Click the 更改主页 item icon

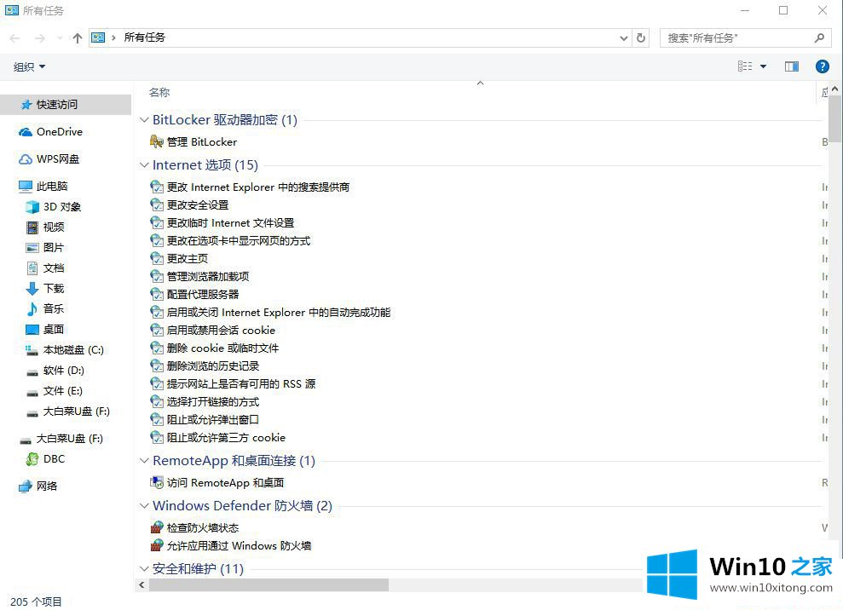157,258
